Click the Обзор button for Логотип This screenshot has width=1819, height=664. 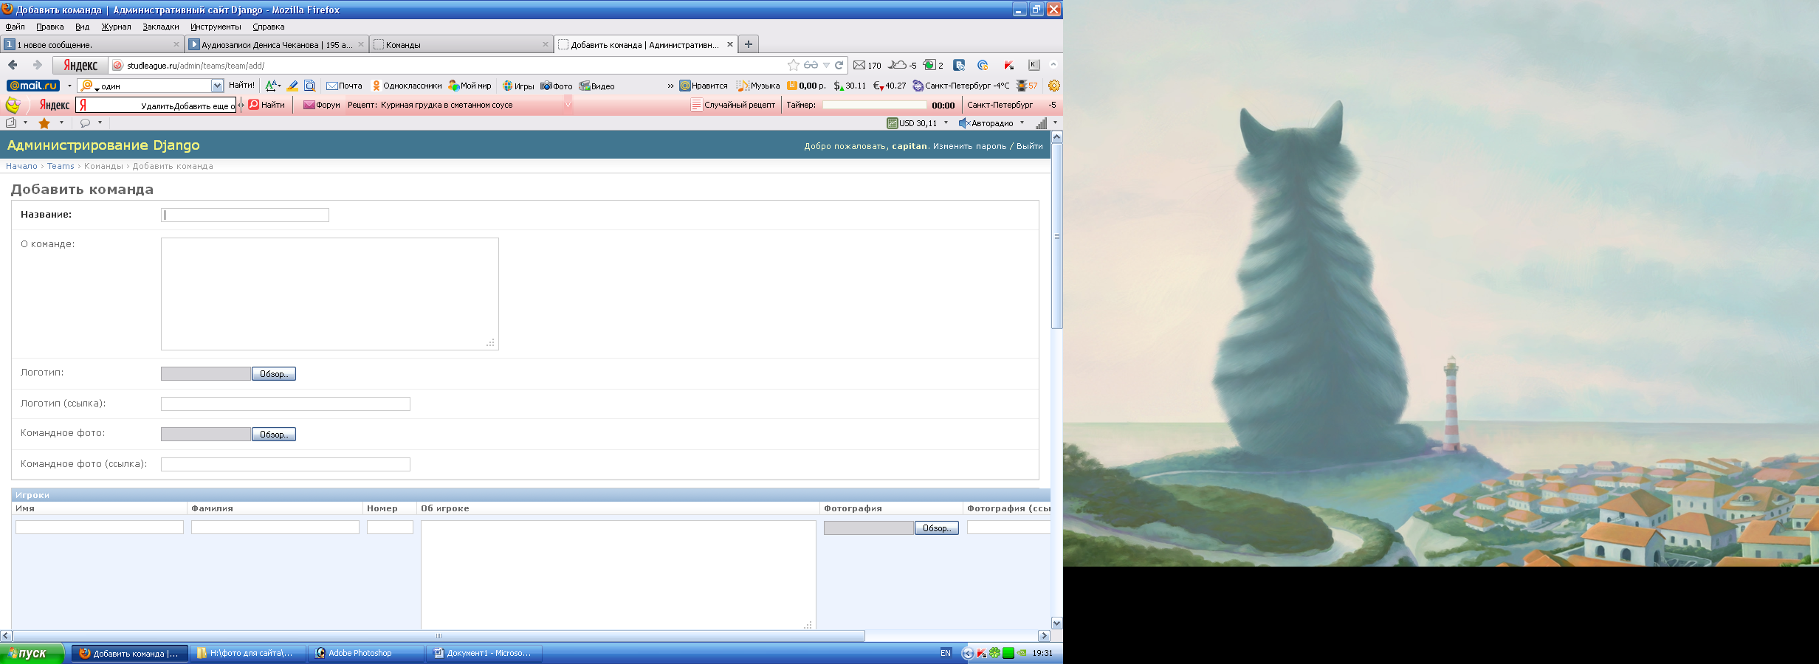[x=274, y=374]
